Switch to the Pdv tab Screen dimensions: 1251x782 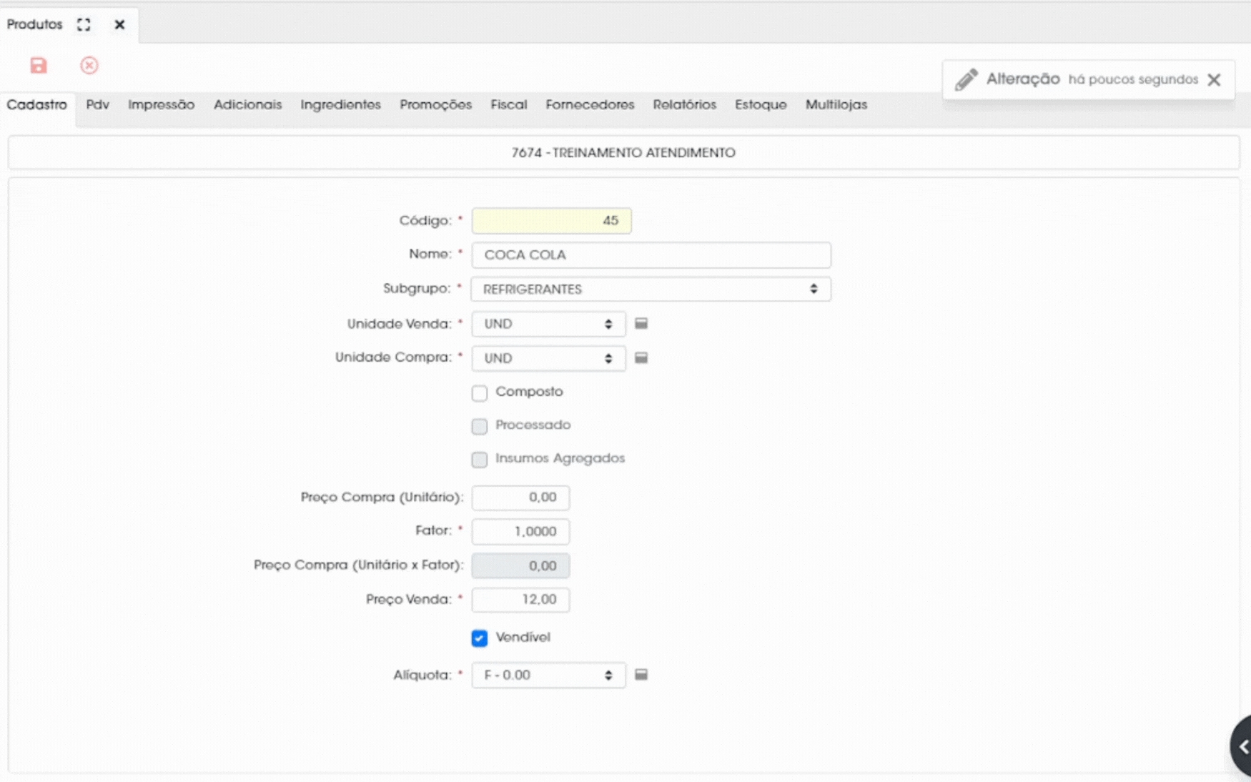coord(98,105)
